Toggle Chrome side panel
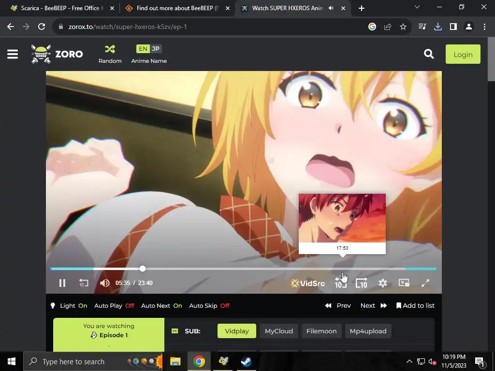Image resolution: width=495 pixels, height=371 pixels. click(x=453, y=27)
